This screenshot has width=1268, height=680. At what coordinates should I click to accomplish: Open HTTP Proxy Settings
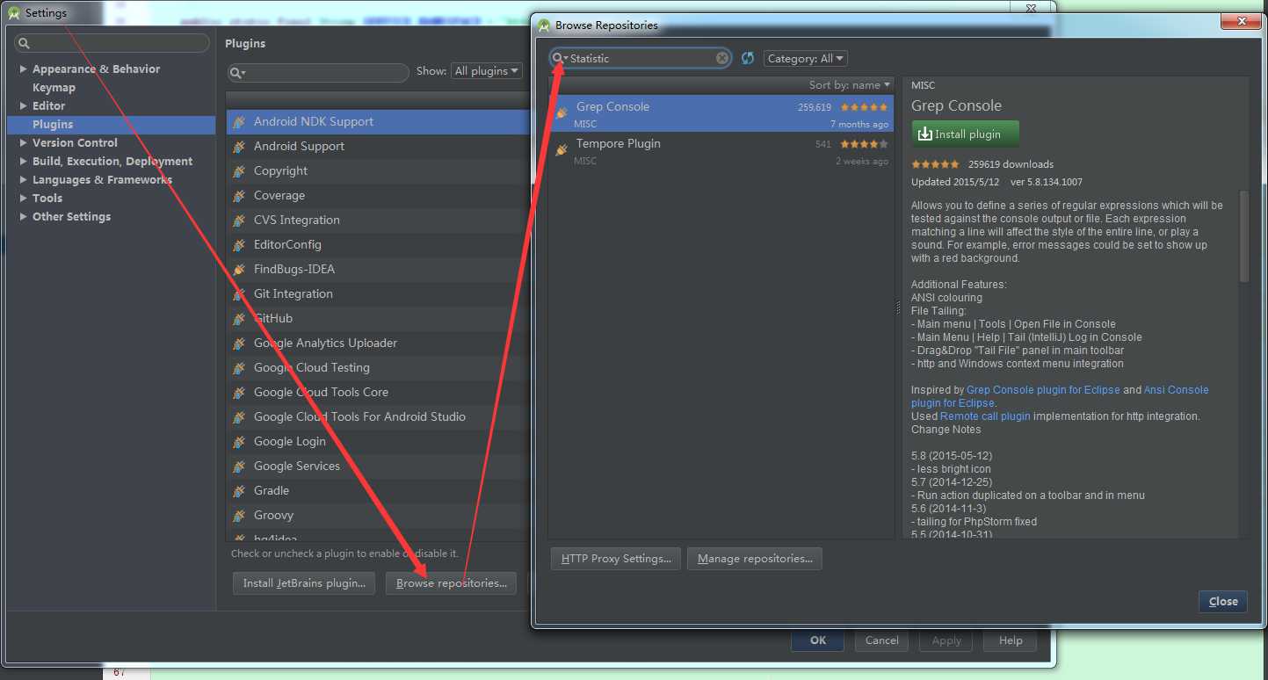tap(616, 559)
